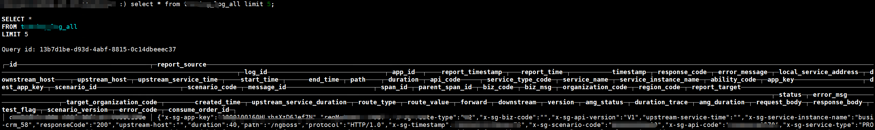Select the target_organization_code column header
This screenshot has height=130, width=875.
(112, 102)
